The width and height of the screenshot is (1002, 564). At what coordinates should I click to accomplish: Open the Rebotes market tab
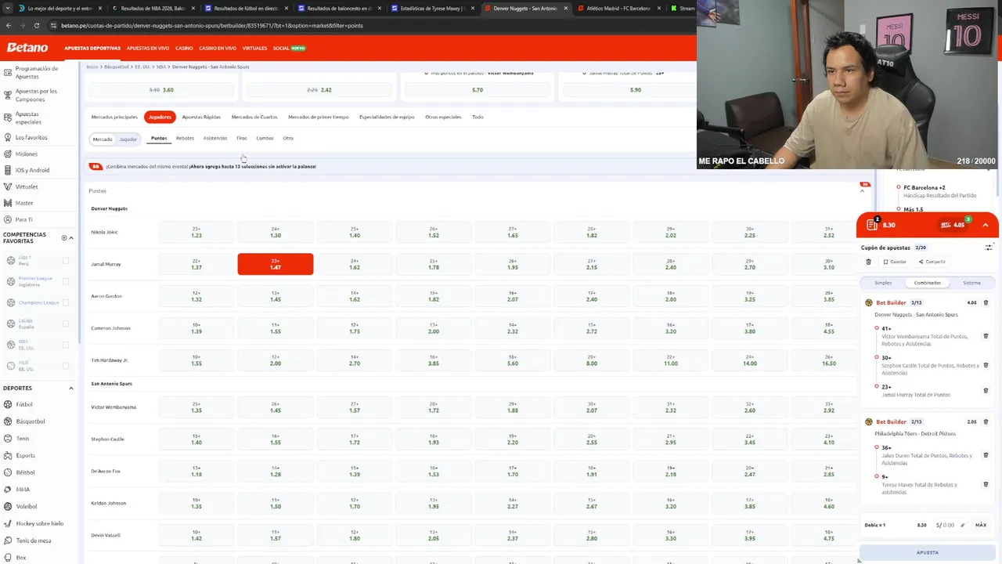pyautogui.click(x=185, y=138)
